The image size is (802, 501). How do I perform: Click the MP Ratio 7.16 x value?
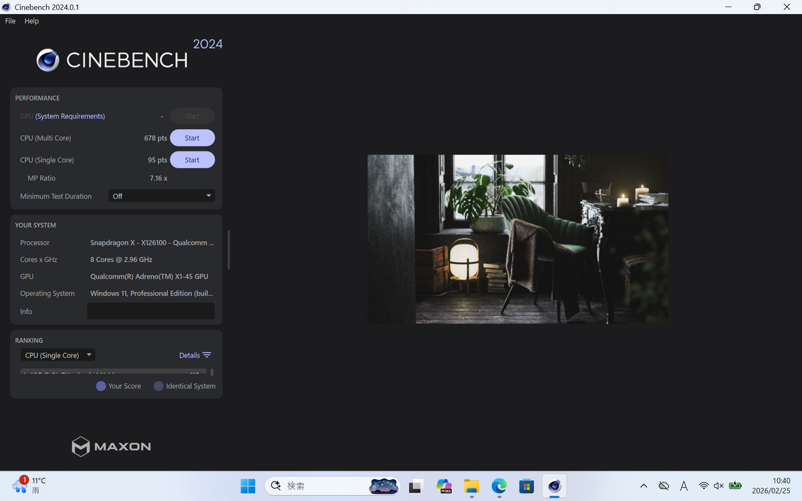coord(158,178)
